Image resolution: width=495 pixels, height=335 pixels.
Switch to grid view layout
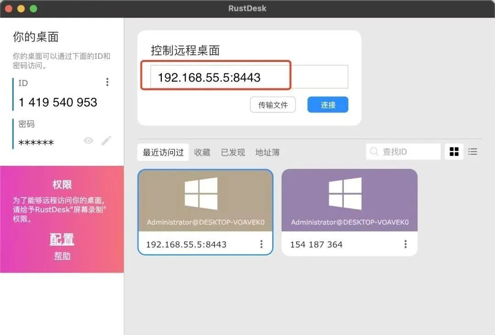(x=454, y=152)
